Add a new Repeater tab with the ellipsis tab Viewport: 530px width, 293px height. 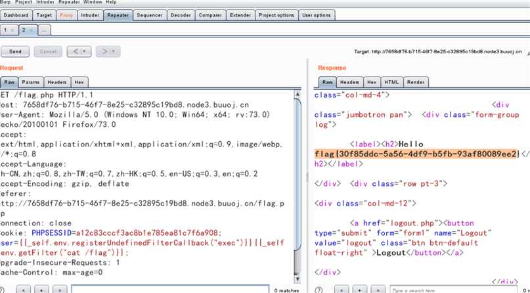[44, 30]
